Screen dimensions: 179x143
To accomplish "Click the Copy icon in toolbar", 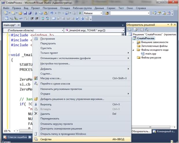I will pyautogui.click(x=41, y=13).
